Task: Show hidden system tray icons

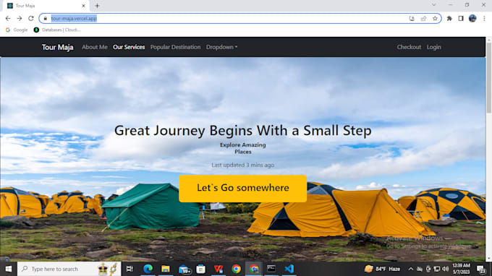Action: (x=410, y=269)
